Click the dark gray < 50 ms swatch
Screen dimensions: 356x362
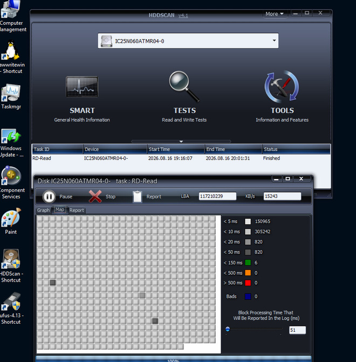(248, 252)
